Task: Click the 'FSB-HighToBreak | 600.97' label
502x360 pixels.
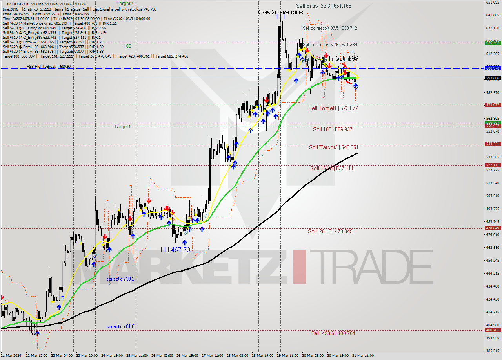Action: click(x=49, y=67)
